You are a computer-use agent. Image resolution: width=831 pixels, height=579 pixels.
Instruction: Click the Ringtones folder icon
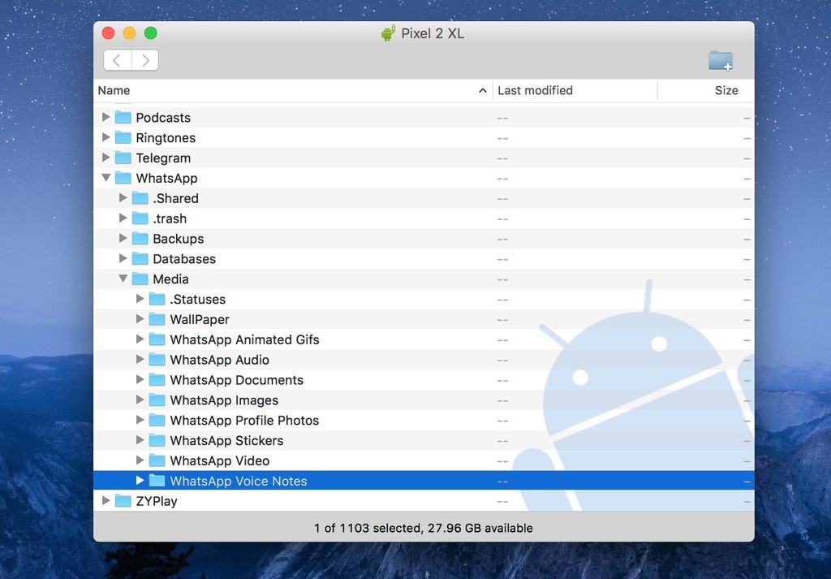tap(123, 137)
